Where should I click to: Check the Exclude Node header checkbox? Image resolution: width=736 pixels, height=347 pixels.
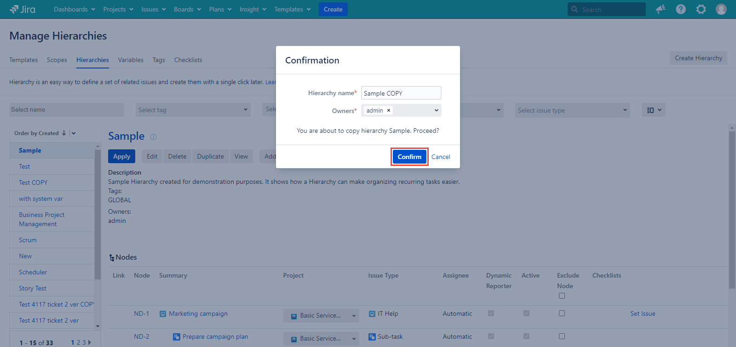point(562,296)
